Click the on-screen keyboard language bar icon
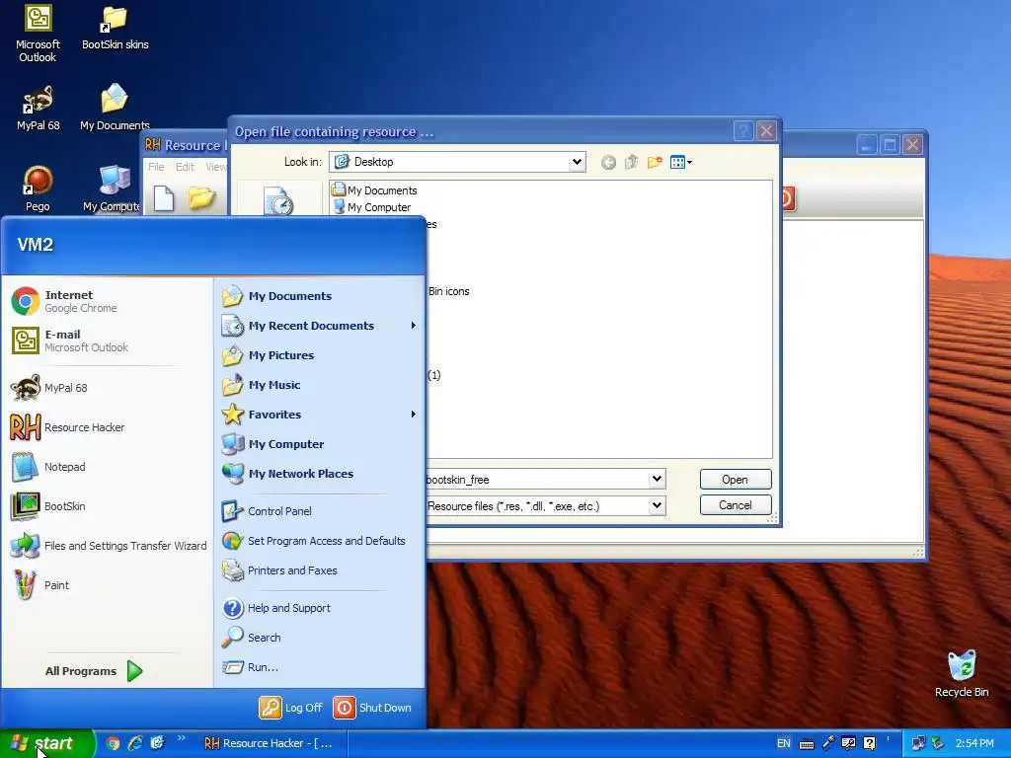 [x=806, y=744]
